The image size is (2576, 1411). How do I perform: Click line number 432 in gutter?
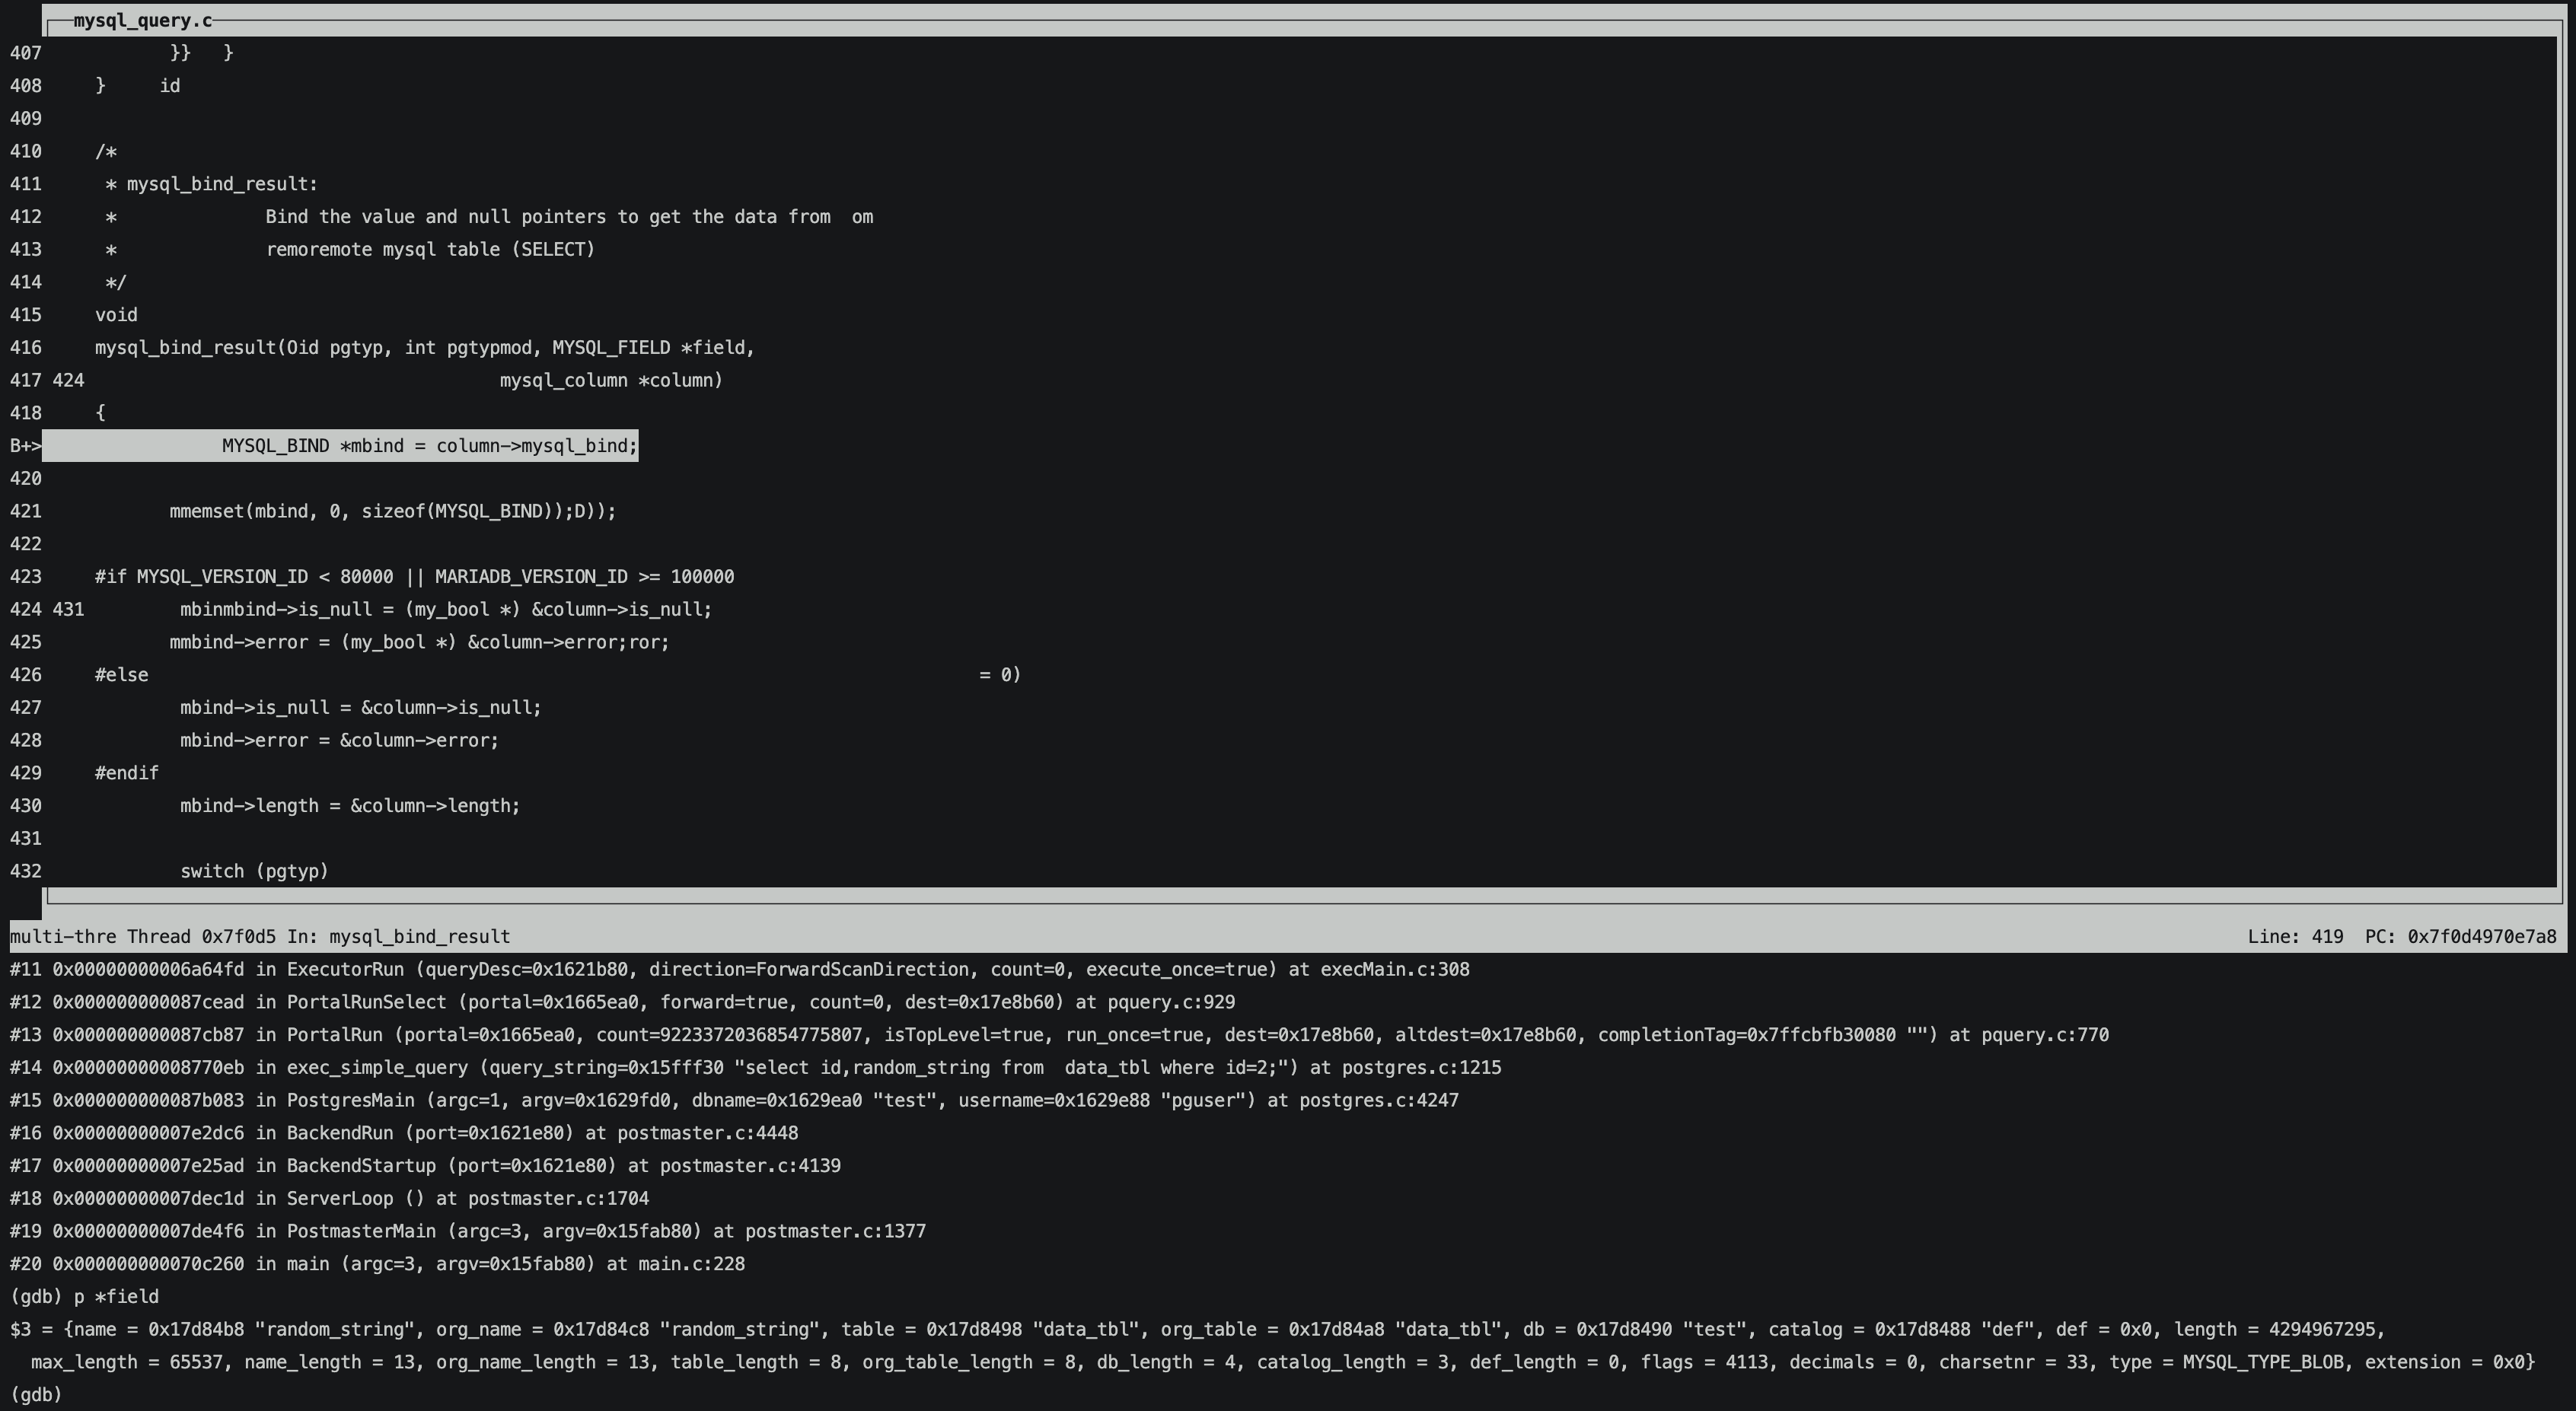(x=25, y=871)
